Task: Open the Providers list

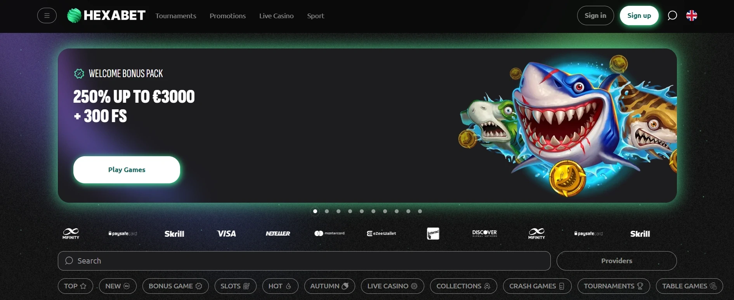Action: coord(617,261)
